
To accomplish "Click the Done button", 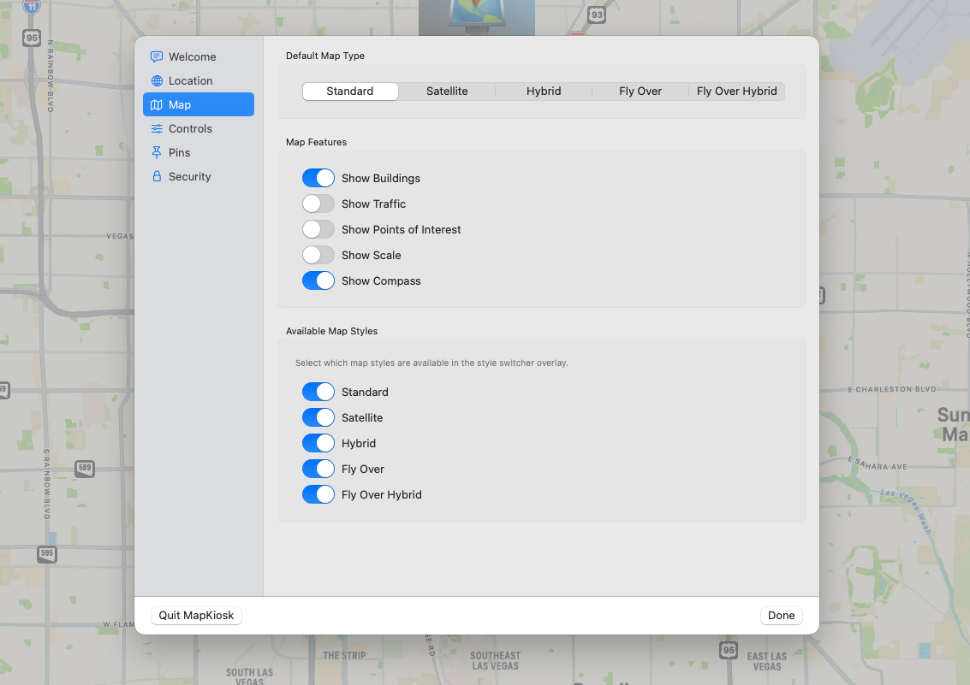I will pyautogui.click(x=782, y=615).
